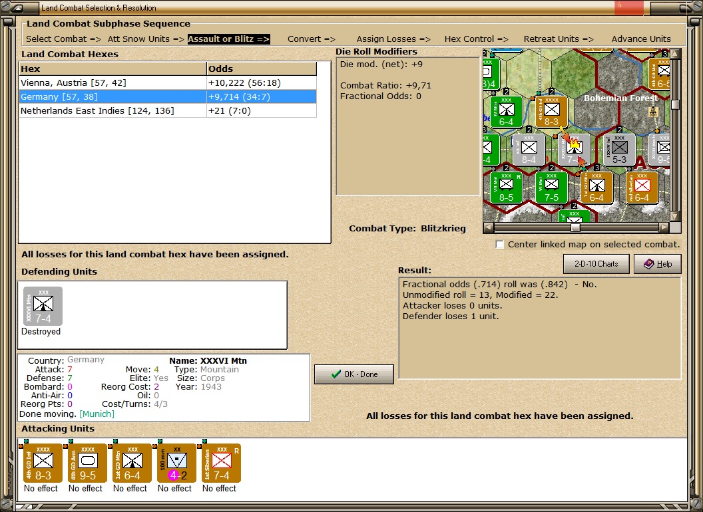The image size is (703, 512).
Task: Click the Select Combat => subphase label
Action: click(63, 39)
